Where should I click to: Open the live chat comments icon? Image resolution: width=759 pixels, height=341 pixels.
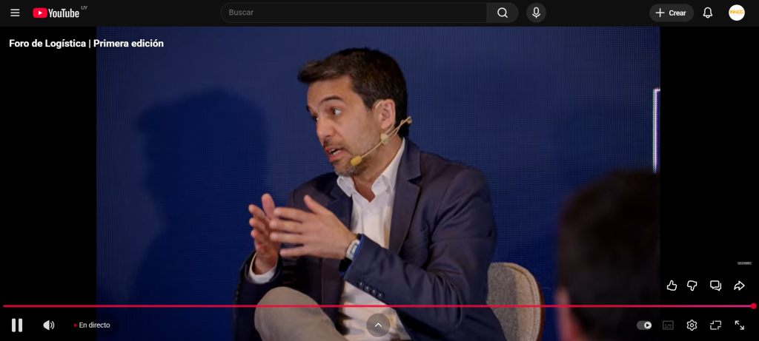[x=715, y=286]
